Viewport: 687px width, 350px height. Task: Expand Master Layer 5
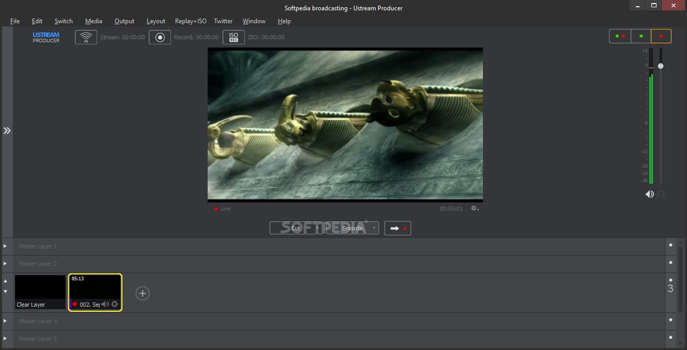pos(5,339)
